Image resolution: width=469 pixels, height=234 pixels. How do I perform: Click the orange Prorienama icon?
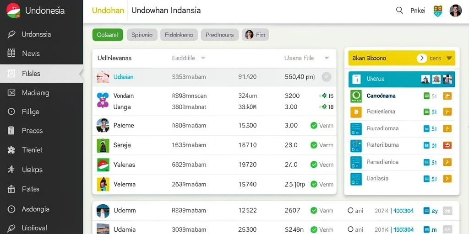point(356,112)
